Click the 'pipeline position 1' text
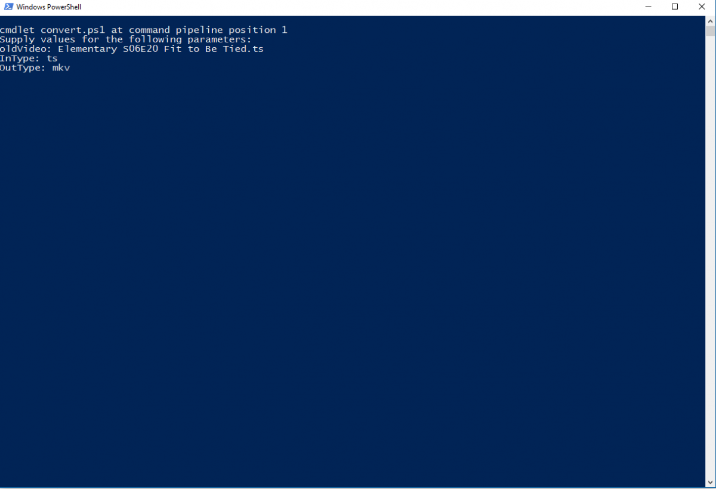Viewport: 716px width, 489px height. [x=232, y=30]
